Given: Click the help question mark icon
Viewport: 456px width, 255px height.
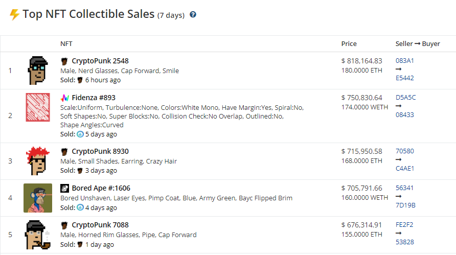Looking at the screenshot, I should pos(193,14).
